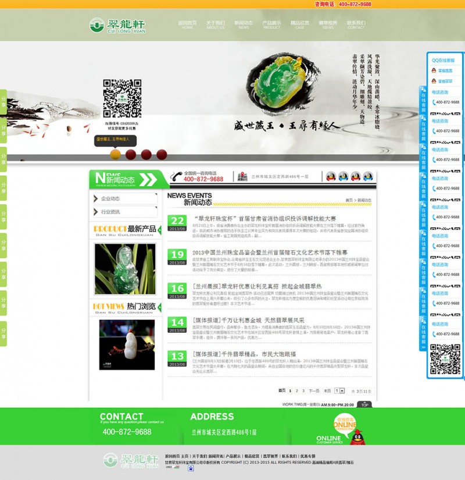Screen dimensions: 465x480
Task: Click the orange Online Consulting speech bubble
Action: [x=344, y=424]
